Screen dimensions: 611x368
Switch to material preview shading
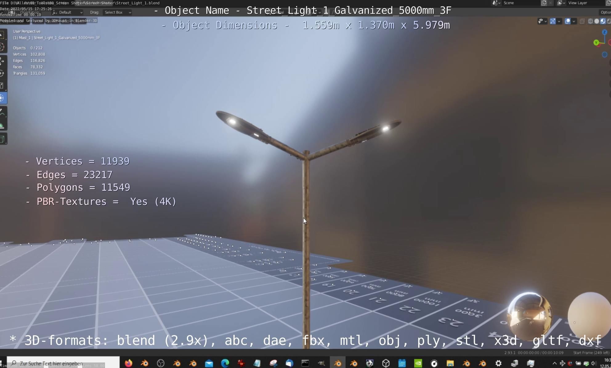click(x=603, y=21)
